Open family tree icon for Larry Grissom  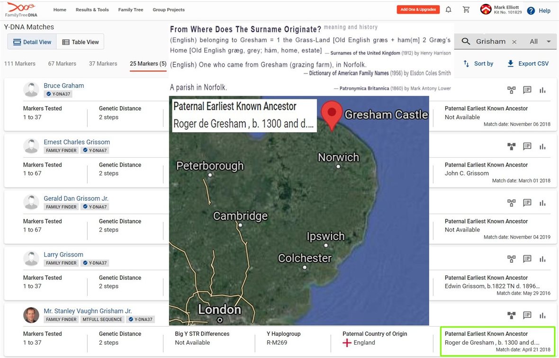[511, 259]
